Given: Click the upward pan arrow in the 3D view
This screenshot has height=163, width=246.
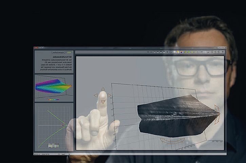Looking at the screenshot, I should tap(103, 89).
